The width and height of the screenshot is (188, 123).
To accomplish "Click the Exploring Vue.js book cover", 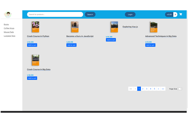I will pyautogui.click(x=114, y=27).
